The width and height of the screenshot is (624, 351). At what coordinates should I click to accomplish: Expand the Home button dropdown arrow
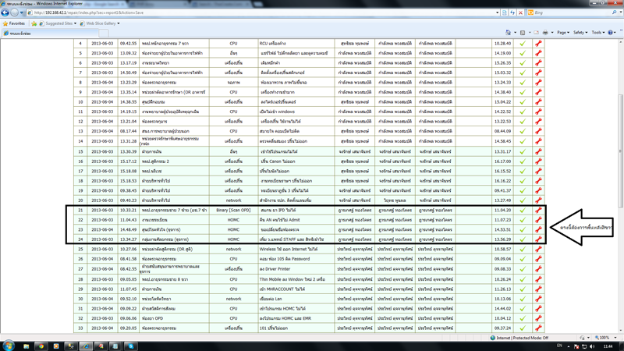(x=515, y=33)
